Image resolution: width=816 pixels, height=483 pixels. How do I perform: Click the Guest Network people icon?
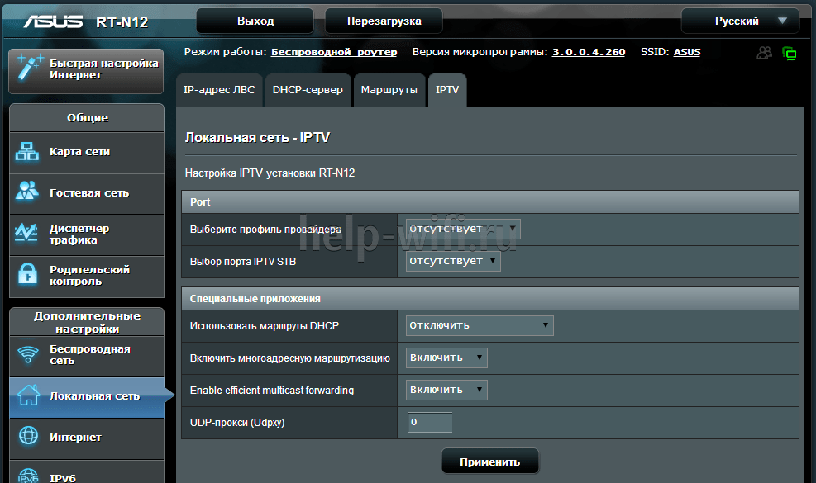click(28, 192)
